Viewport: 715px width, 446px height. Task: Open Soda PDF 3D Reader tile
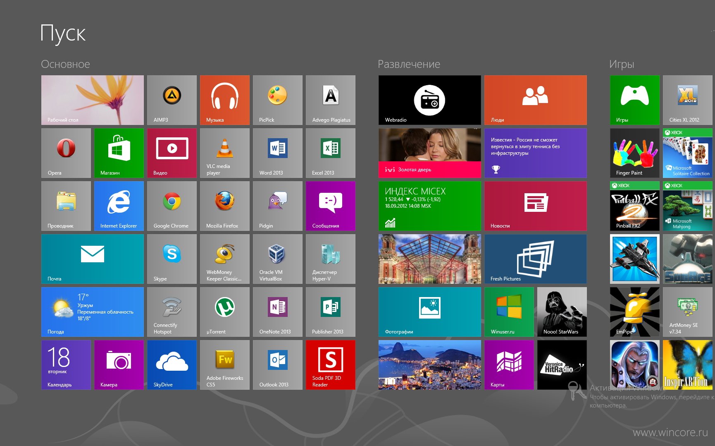coord(331,365)
